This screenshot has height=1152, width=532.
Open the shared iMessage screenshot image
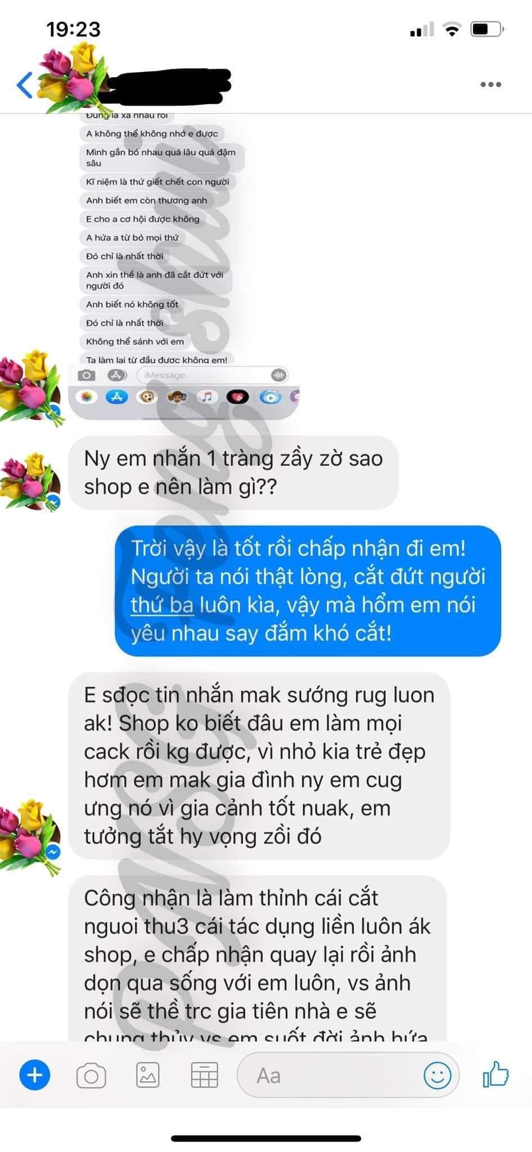184,267
